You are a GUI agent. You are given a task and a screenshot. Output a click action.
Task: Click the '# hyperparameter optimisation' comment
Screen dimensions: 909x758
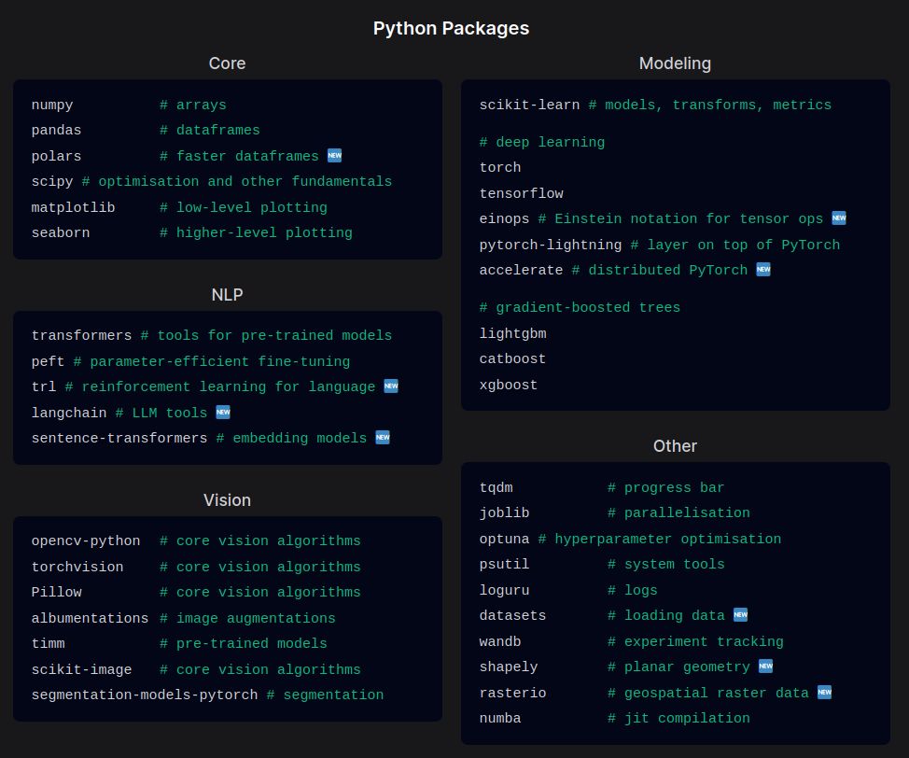coord(660,539)
